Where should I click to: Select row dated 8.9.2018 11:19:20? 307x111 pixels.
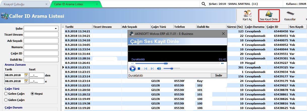coord(186,108)
